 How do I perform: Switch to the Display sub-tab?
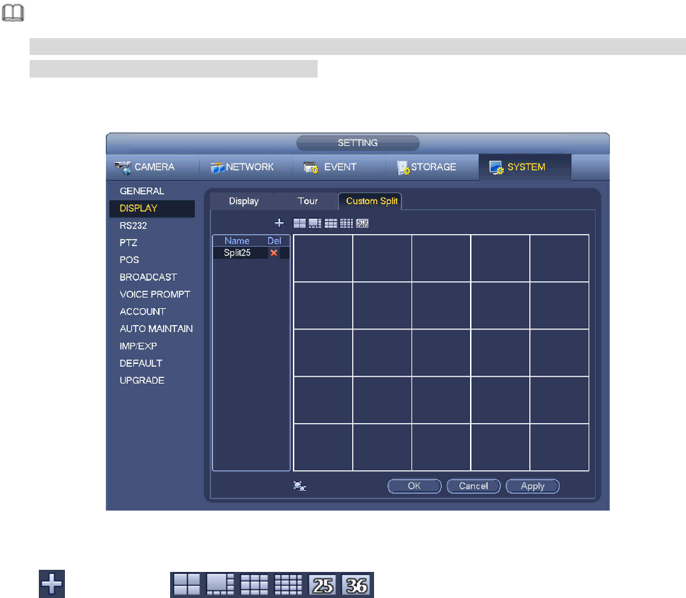pyautogui.click(x=243, y=201)
